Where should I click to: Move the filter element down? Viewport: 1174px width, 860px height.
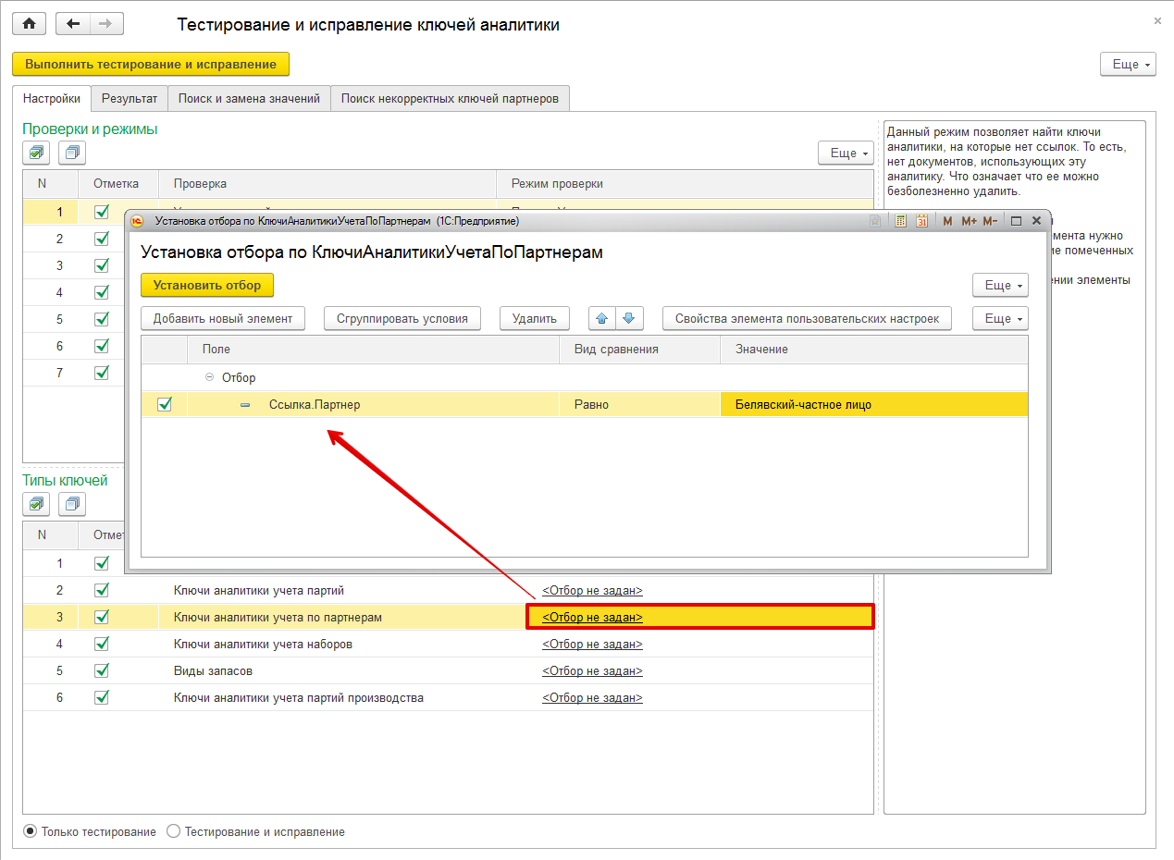(x=628, y=318)
